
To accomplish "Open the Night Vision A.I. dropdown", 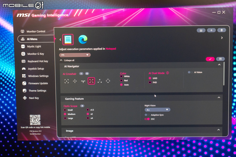I will pyautogui.click(x=157, y=110).
